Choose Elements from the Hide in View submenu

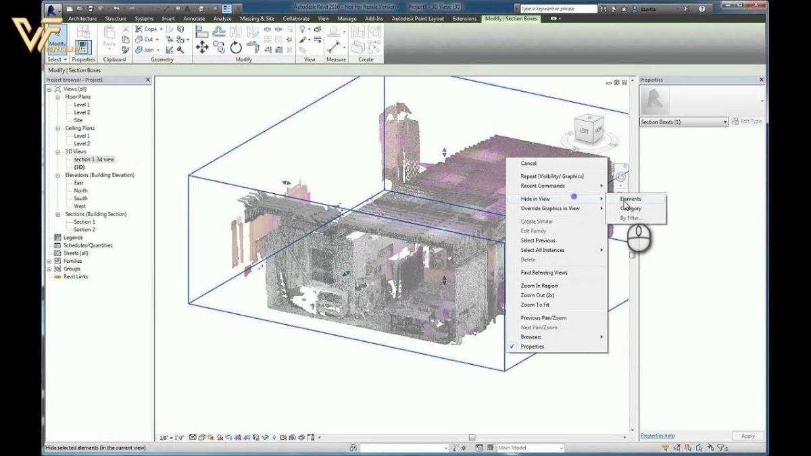point(630,199)
